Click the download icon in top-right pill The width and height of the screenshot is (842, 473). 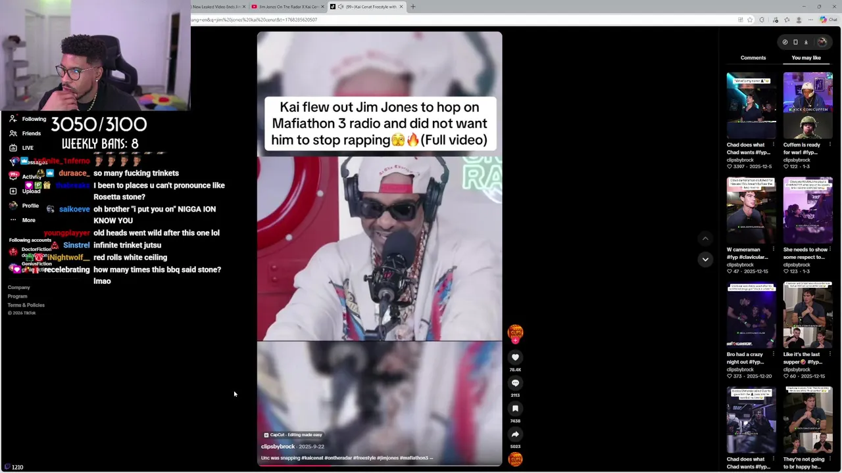click(x=806, y=42)
